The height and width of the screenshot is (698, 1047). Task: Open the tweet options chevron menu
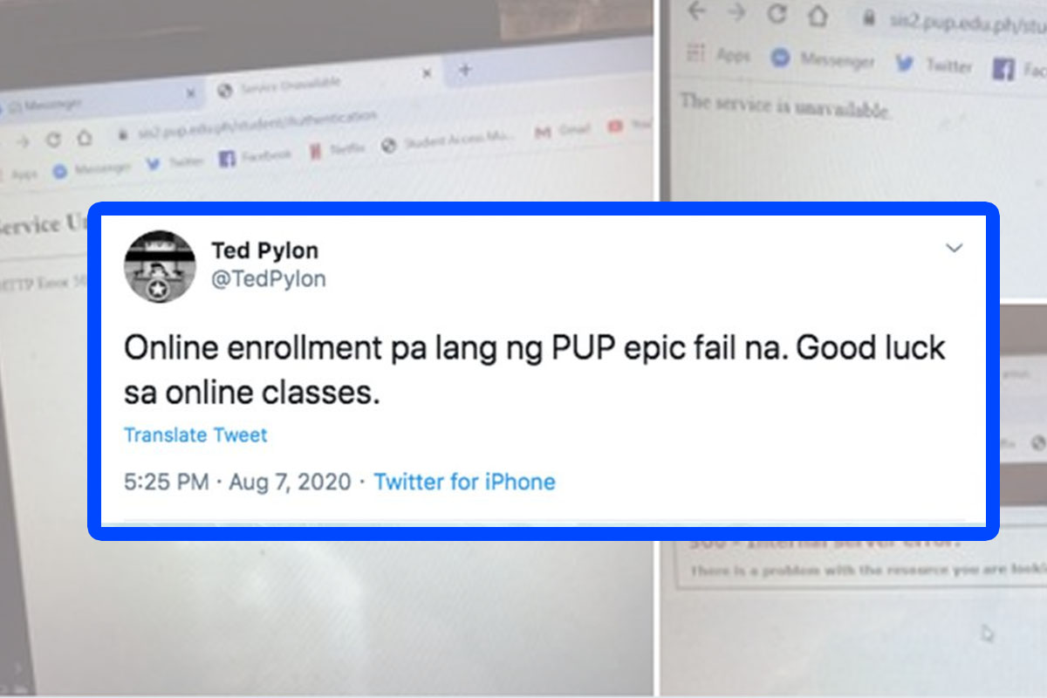(x=954, y=250)
